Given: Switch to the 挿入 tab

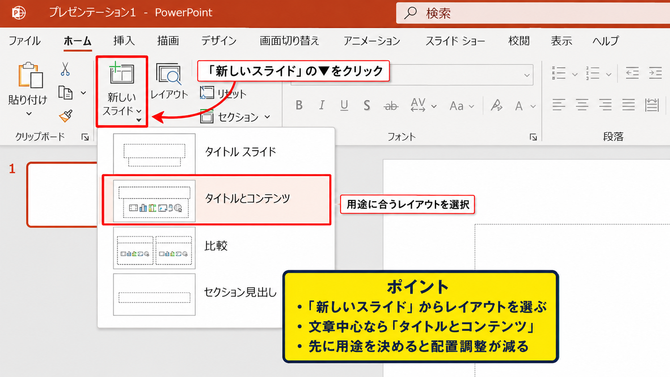Looking at the screenshot, I should (124, 41).
